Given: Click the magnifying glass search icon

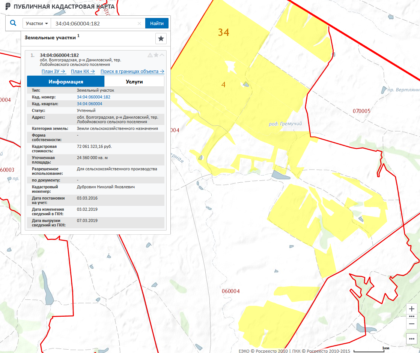Looking at the screenshot, I should (13, 23).
